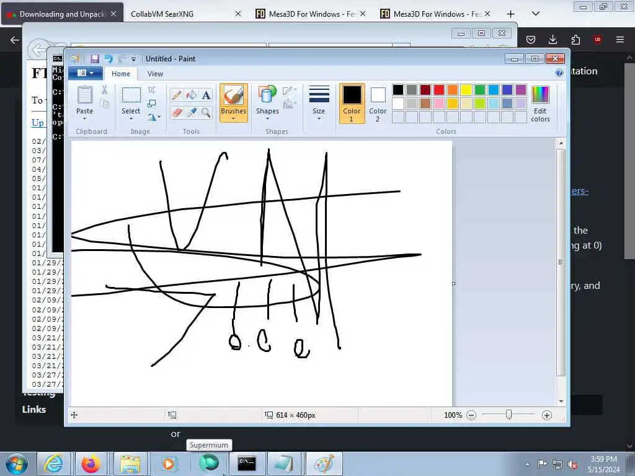Pick the purple color swatch

pos(521,90)
